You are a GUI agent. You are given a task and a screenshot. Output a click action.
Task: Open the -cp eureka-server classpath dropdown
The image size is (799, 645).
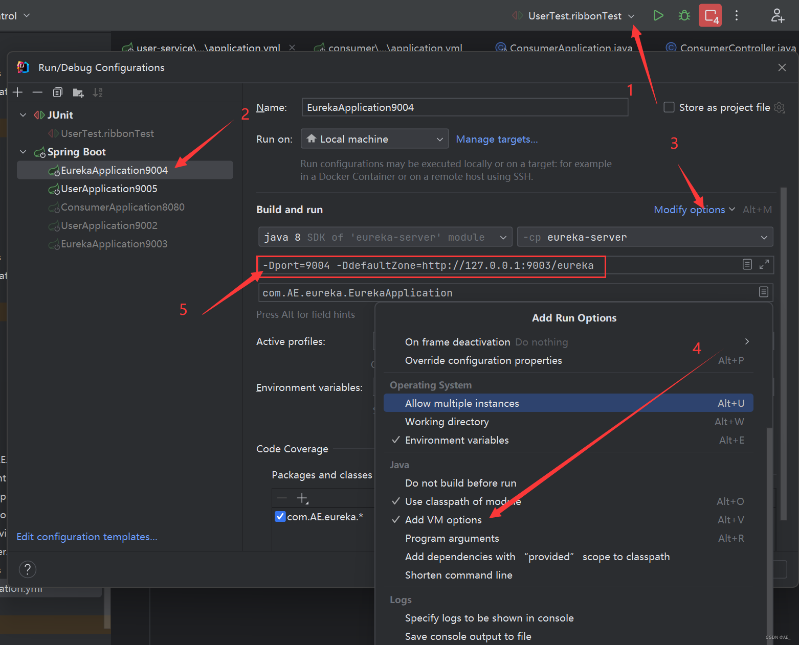645,237
